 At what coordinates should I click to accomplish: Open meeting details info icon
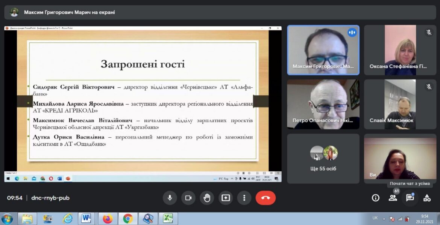click(375, 198)
